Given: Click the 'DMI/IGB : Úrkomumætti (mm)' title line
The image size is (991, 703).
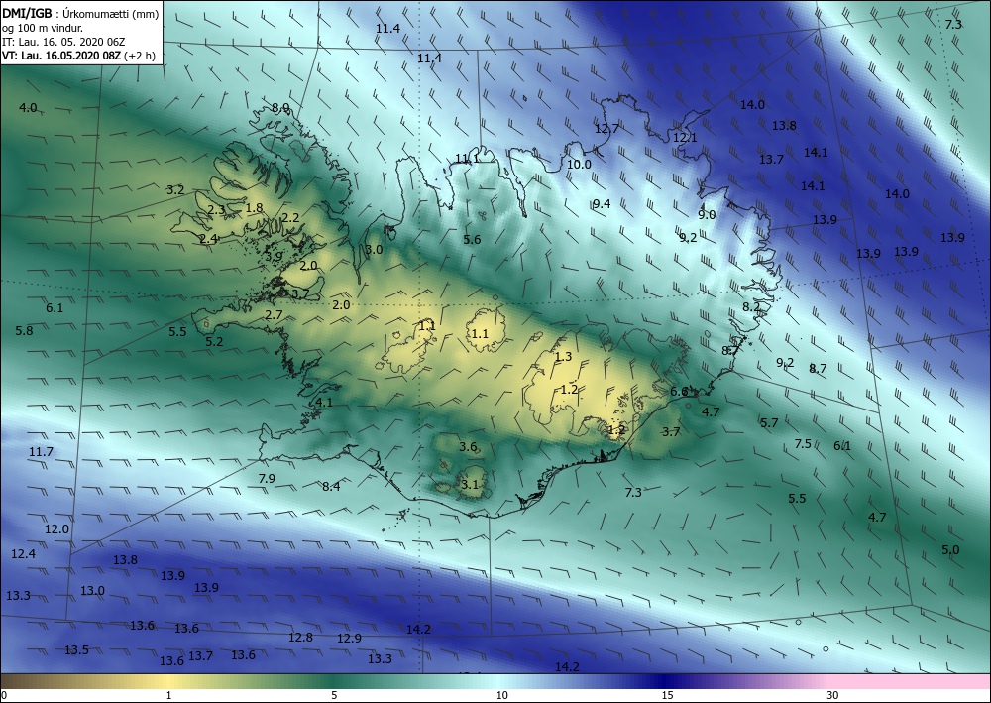Looking at the screenshot, I should point(80,14).
